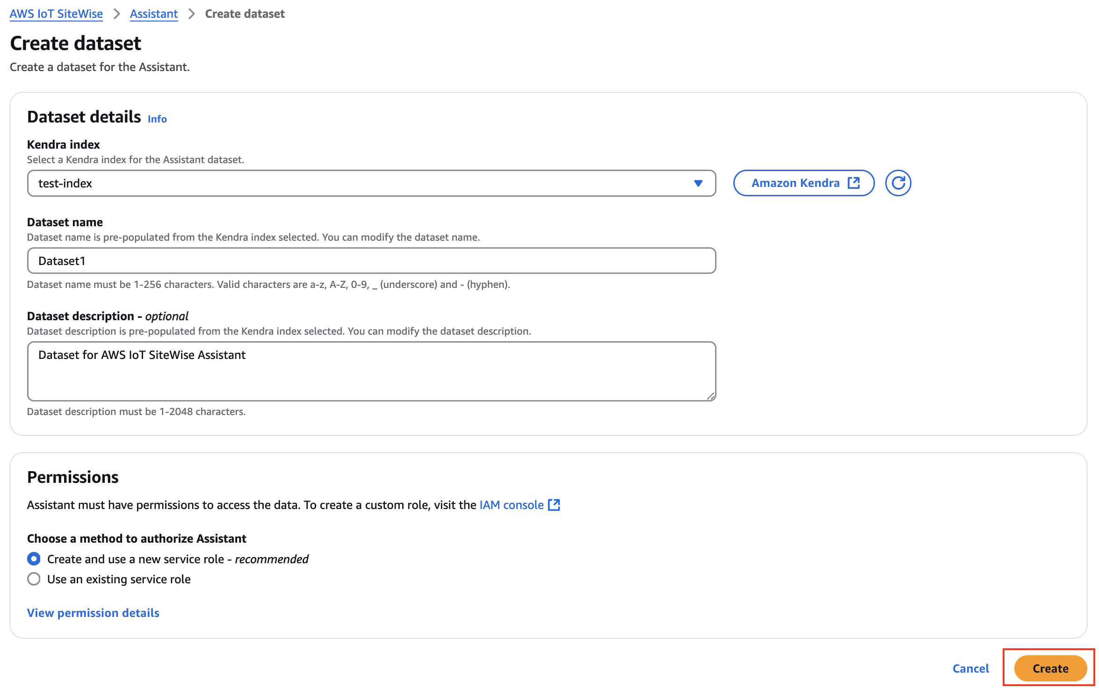Screen dimensions: 1099x688
Task: Open the Assistant breadcrumb link
Action: point(153,14)
